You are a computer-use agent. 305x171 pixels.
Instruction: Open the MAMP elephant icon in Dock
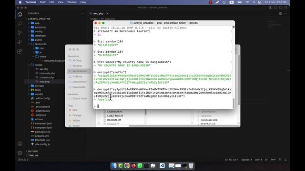click(x=153, y=166)
